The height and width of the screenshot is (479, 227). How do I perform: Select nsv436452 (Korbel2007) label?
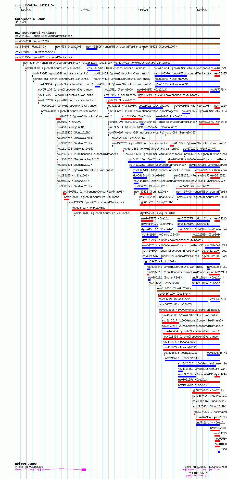pyautogui.click(x=160, y=47)
